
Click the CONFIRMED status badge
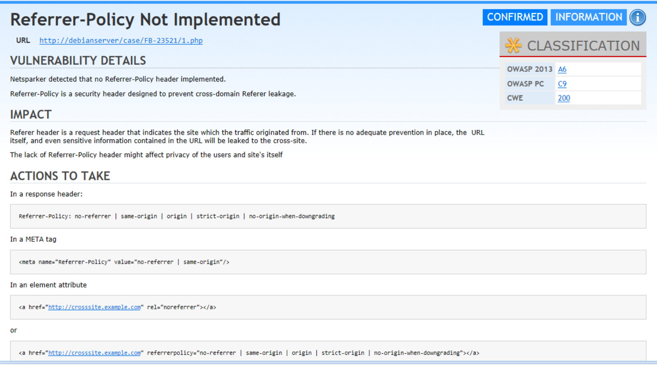tap(515, 17)
